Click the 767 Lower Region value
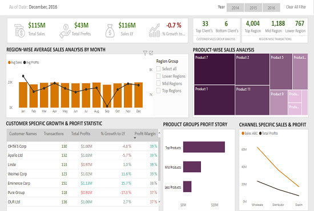The height and width of the screenshot is (211, 314). click(300, 23)
